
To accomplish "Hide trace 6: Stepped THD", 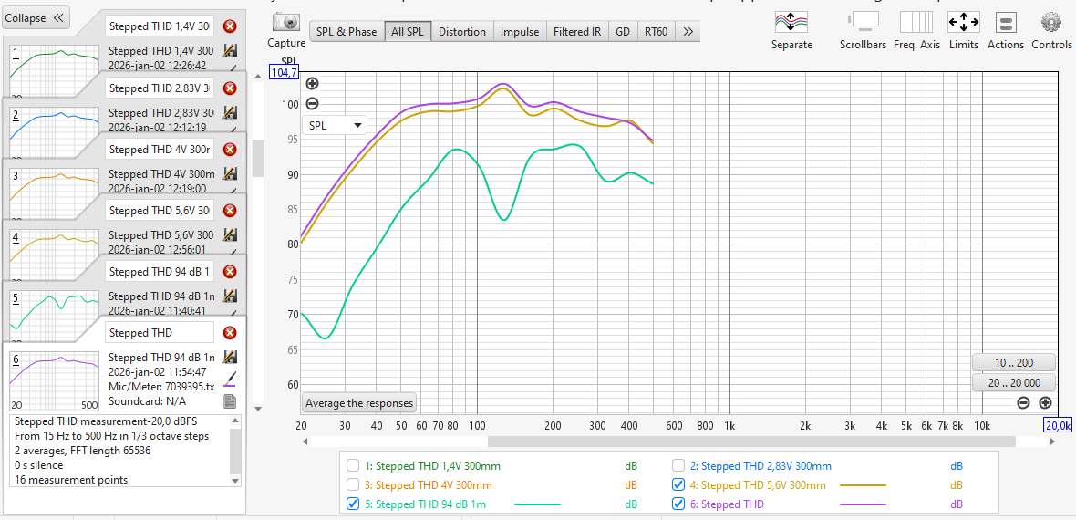I will (x=678, y=504).
